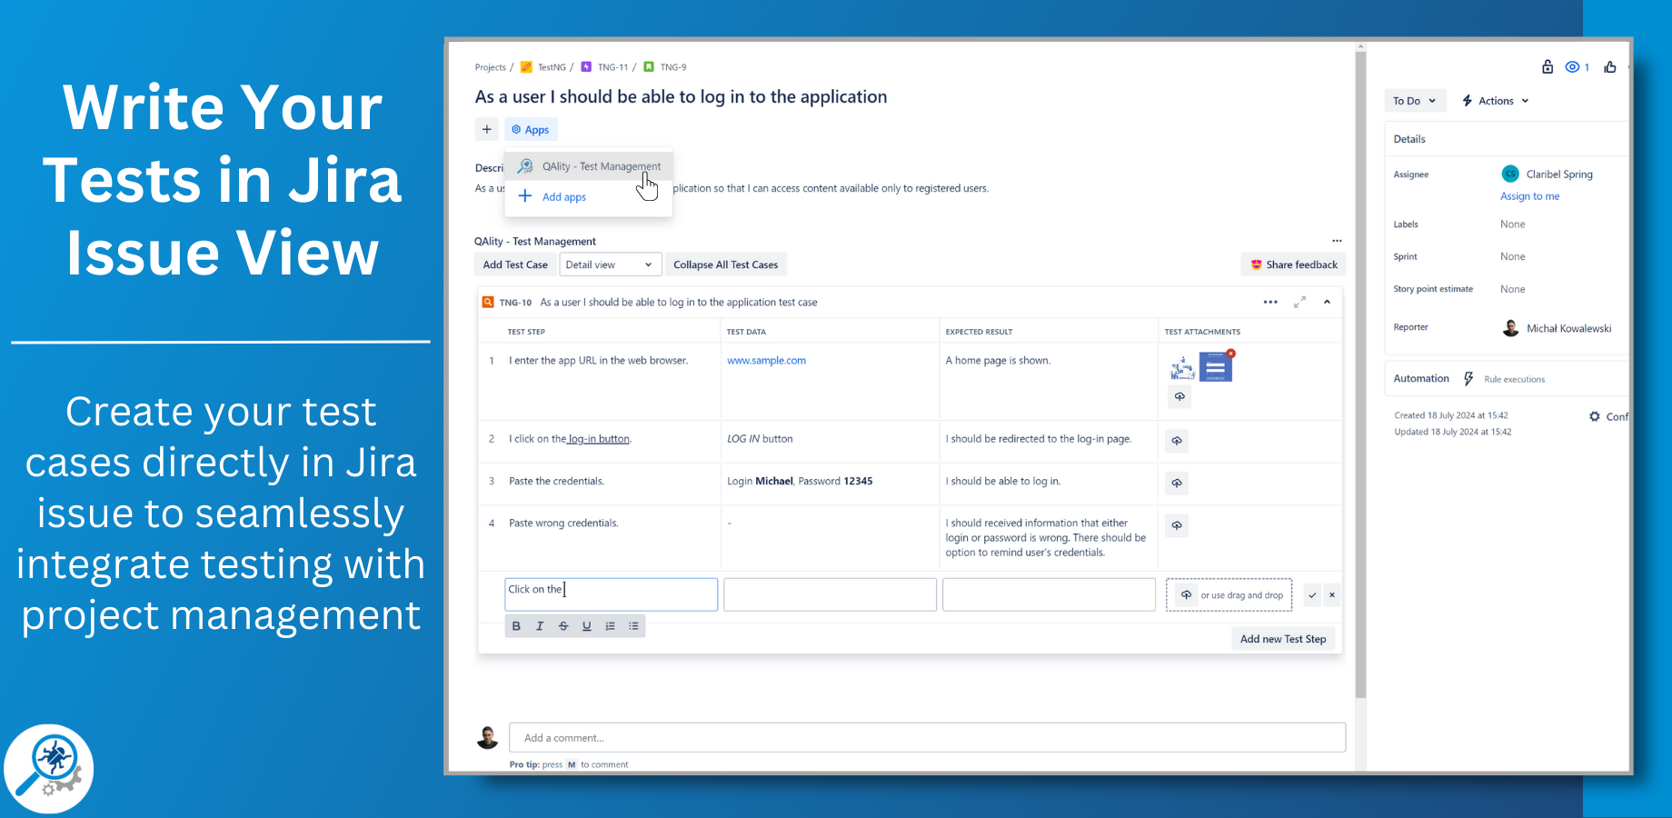The width and height of the screenshot is (1672, 818).
Task: Open the Apps button
Action: (x=531, y=129)
